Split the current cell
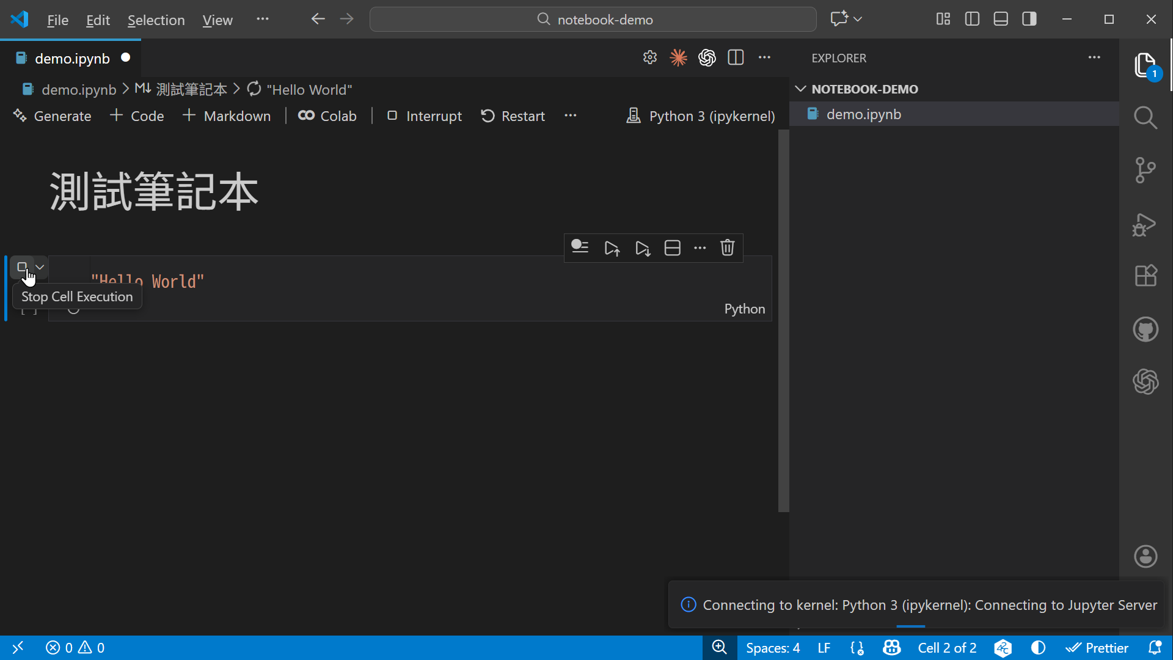1173x660 pixels. [x=672, y=248]
